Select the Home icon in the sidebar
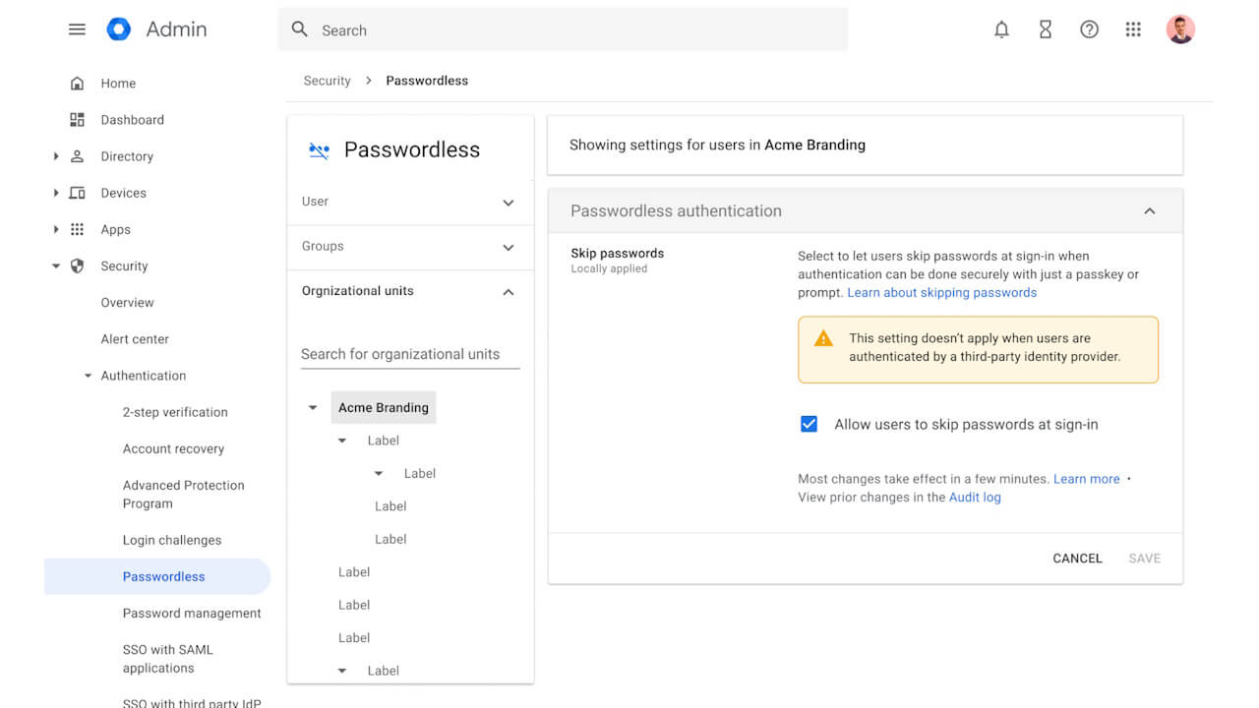This screenshot has width=1259, height=708. (x=77, y=83)
